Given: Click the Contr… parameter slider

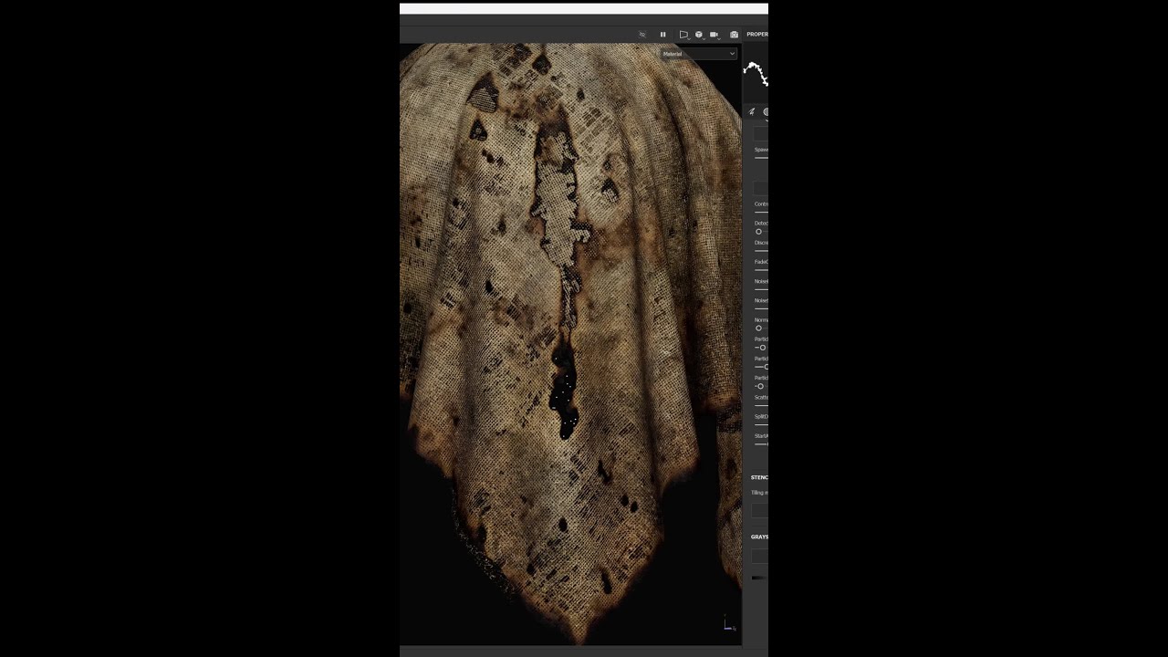Looking at the screenshot, I should point(761,212).
